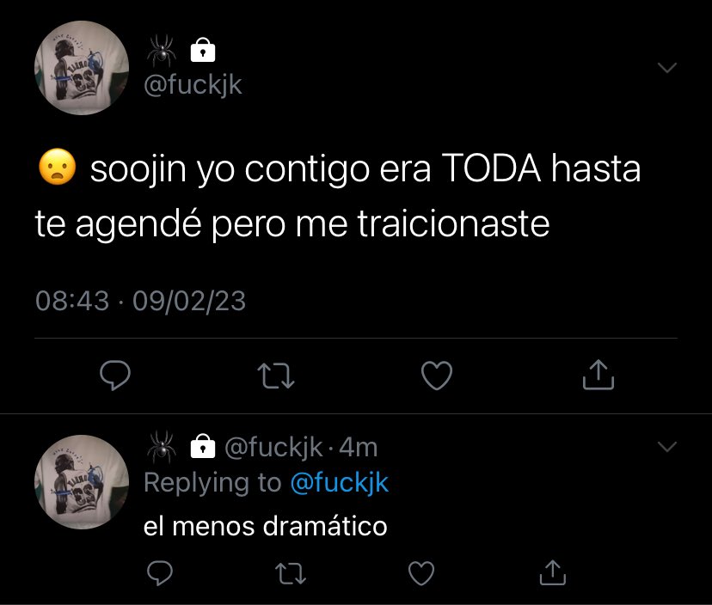Tap the reply's @fuckjk · 4m header
The image size is (712, 605).
pos(301,448)
